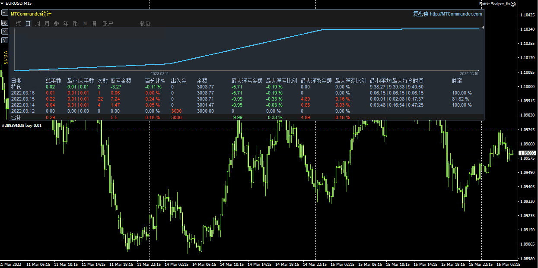Toggle the checkmark √ button
The image size is (538, 268).
pyautogui.click(x=4, y=40)
